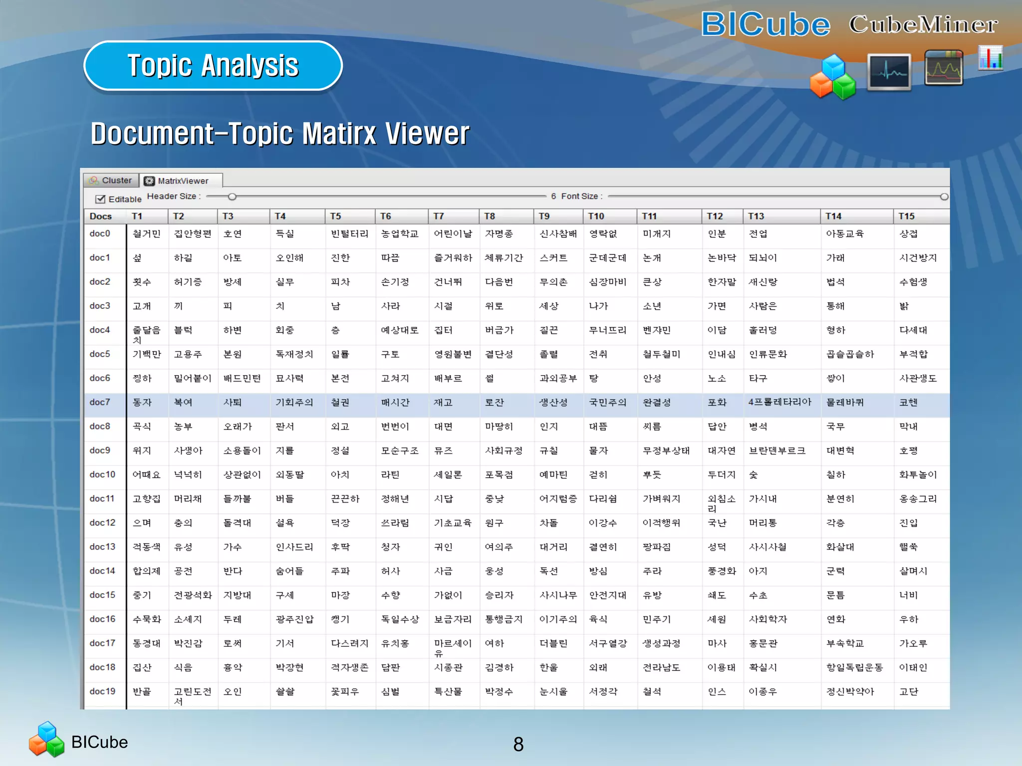The image size is (1022, 766).
Task: Select the doc3 row label
Action: pyautogui.click(x=100, y=306)
